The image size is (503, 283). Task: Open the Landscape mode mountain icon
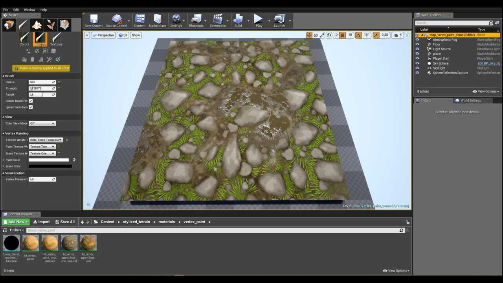pos(37,25)
